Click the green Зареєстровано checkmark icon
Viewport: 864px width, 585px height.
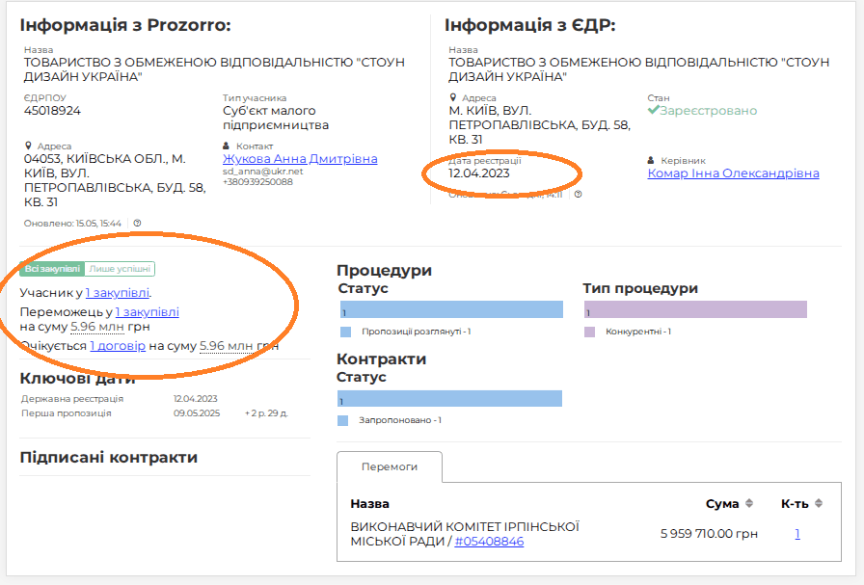(x=653, y=111)
